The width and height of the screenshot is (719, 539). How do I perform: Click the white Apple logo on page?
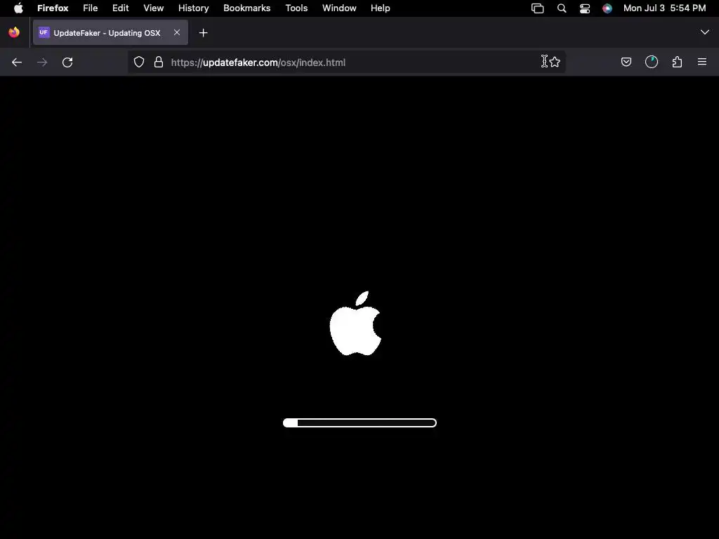coord(356,323)
